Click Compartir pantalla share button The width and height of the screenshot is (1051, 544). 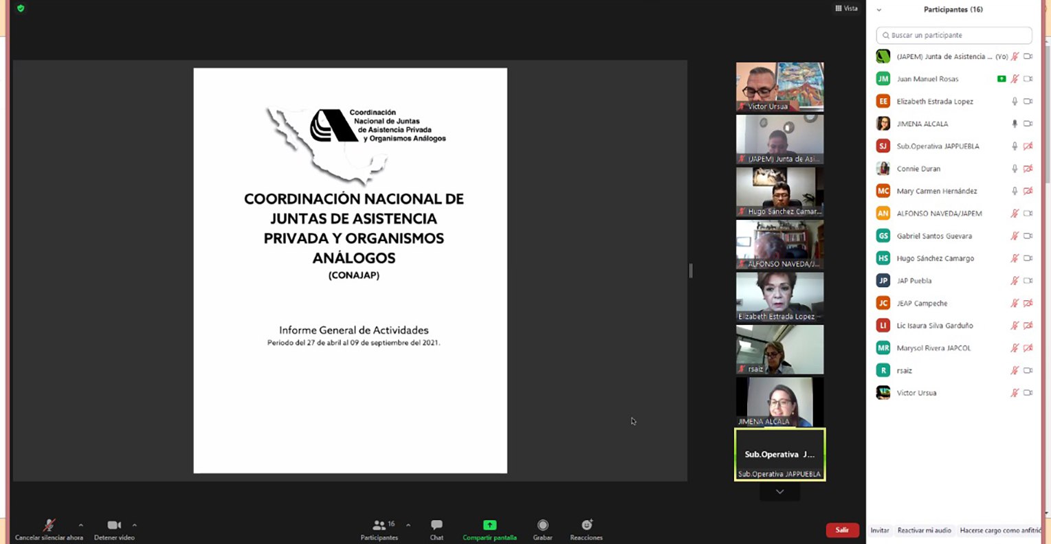click(489, 530)
